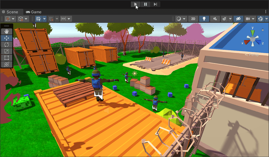269x157 pixels.
Task: Select the Scale tool
Action: coord(6,51)
